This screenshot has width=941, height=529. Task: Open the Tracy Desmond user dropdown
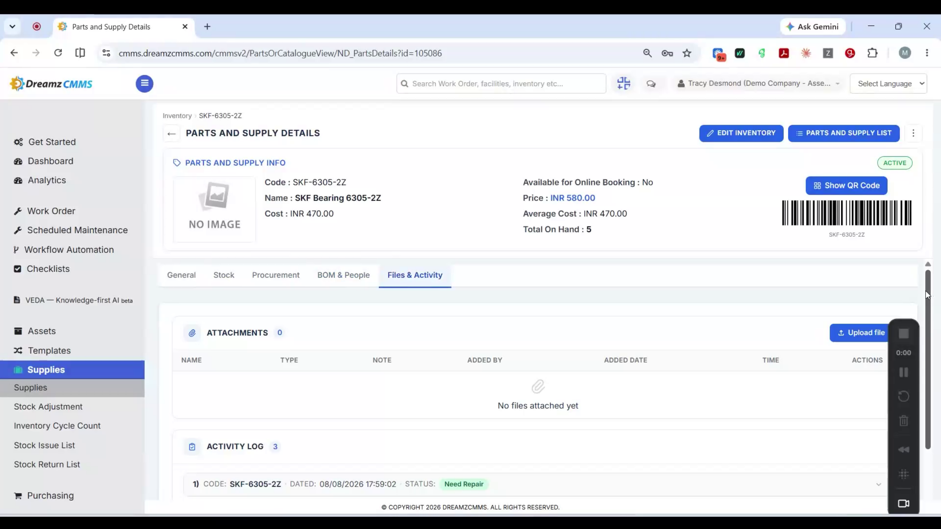758,83
